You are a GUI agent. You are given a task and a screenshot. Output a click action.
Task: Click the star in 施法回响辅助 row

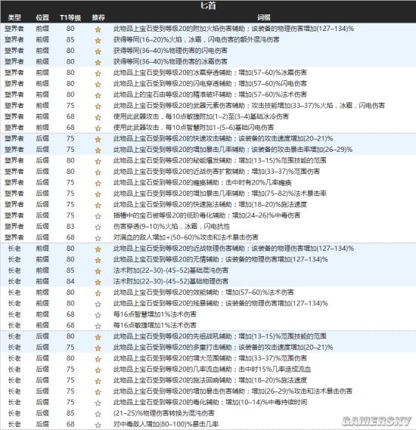tap(98, 381)
